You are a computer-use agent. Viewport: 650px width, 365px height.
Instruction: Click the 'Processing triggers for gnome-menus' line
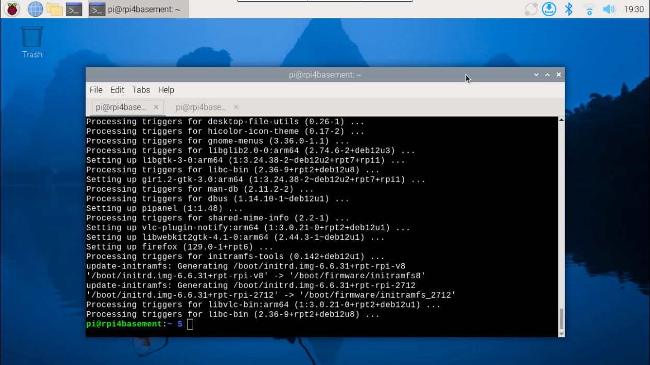pos(218,141)
